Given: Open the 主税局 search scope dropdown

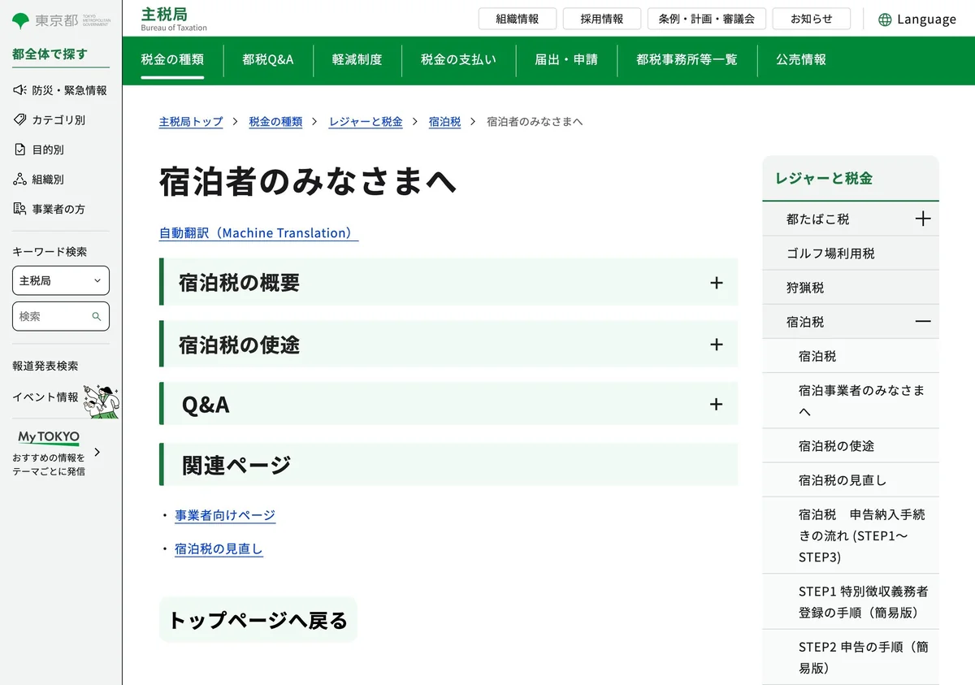Looking at the screenshot, I should [61, 280].
